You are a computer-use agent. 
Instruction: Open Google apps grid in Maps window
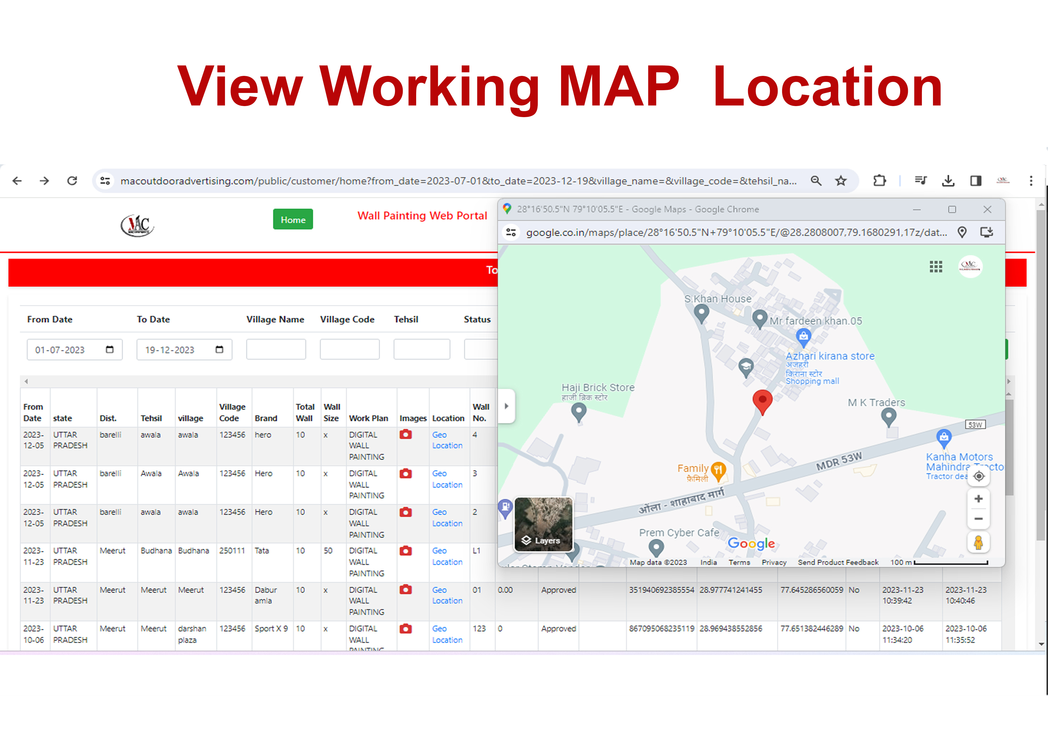pyautogui.click(x=936, y=267)
